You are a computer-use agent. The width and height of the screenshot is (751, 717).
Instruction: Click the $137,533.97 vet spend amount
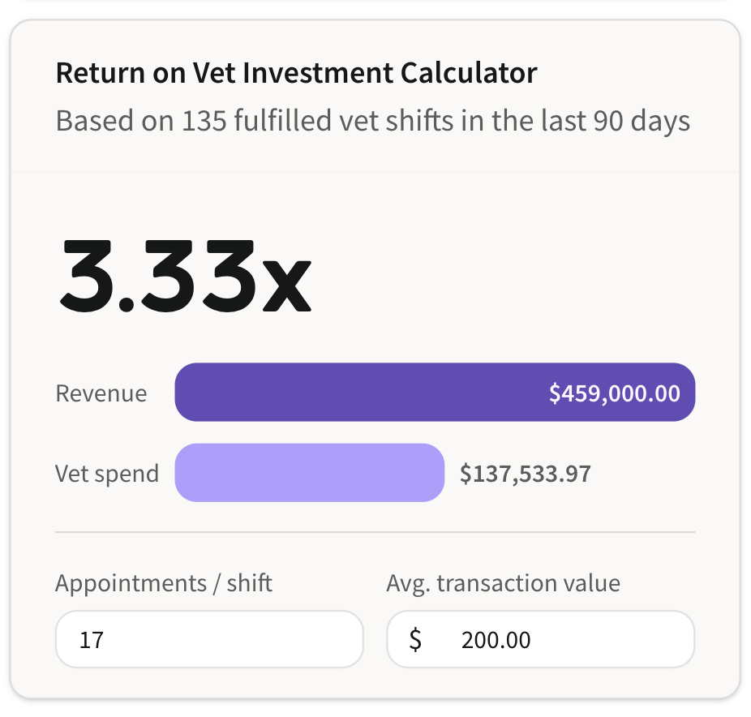(x=526, y=474)
